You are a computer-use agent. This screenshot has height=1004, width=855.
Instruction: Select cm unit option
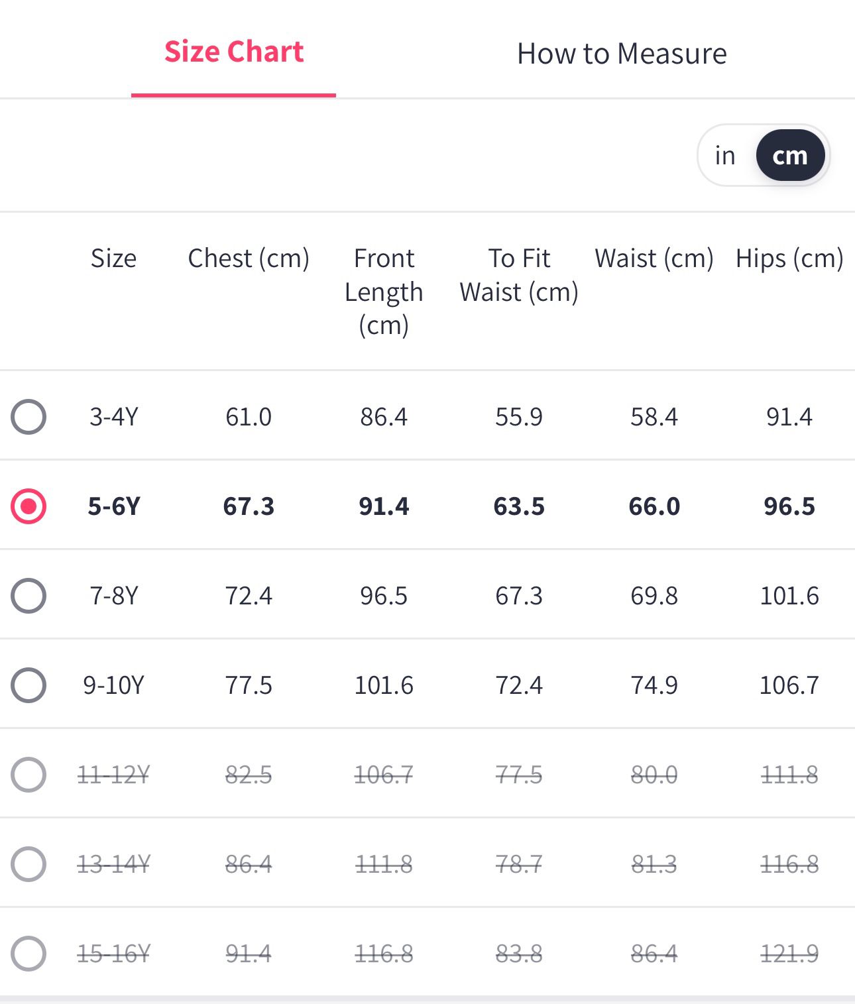click(x=790, y=156)
